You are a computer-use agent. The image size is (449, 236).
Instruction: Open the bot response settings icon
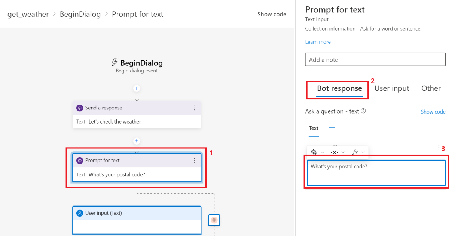coord(314,152)
